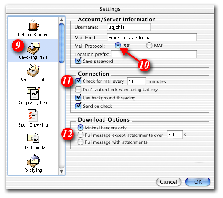Select the IMAP mail protocol
The image size is (223, 198).
click(x=149, y=46)
